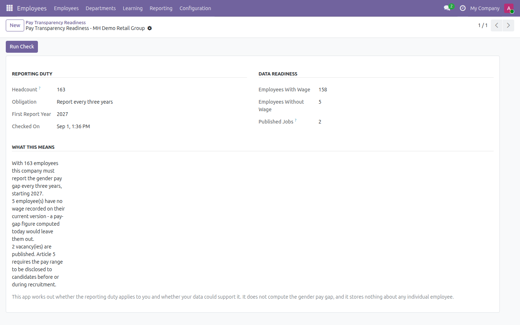Image resolution: width=520 pixels, height=325 pixels.
Task: Click the Employees Without Wage value 5
Action: coord(320,102)
